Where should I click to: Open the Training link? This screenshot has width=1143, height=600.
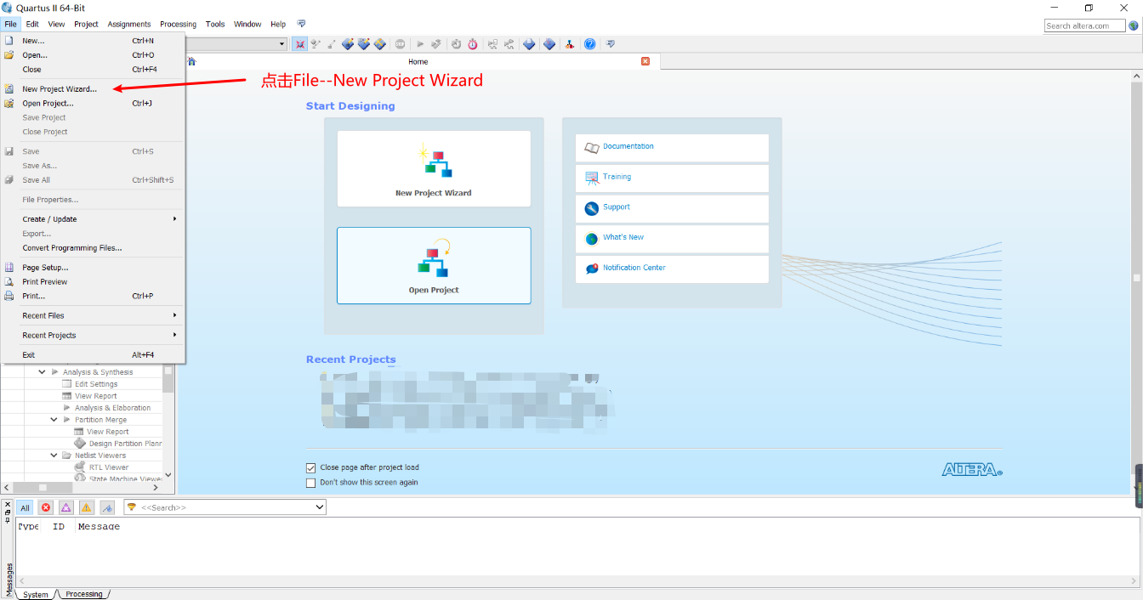(x=617, y=177)
